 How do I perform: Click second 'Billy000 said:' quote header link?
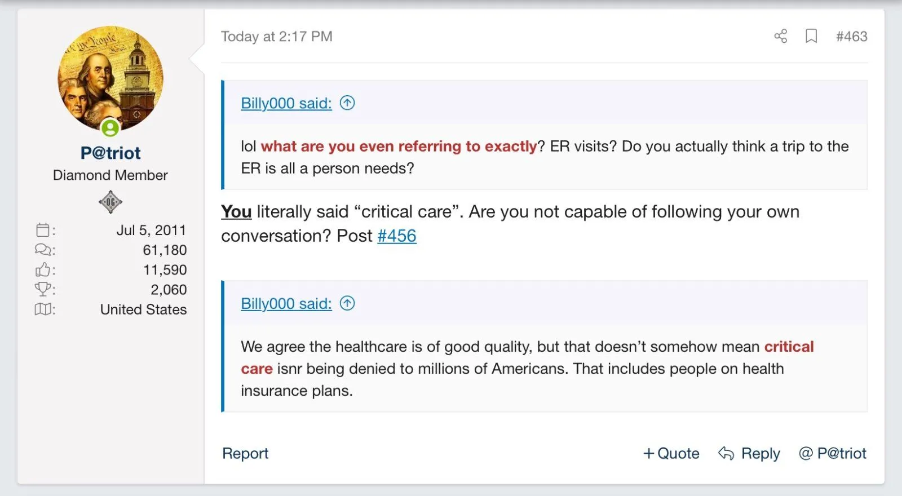pyautogui.click(x=286, y=303)
